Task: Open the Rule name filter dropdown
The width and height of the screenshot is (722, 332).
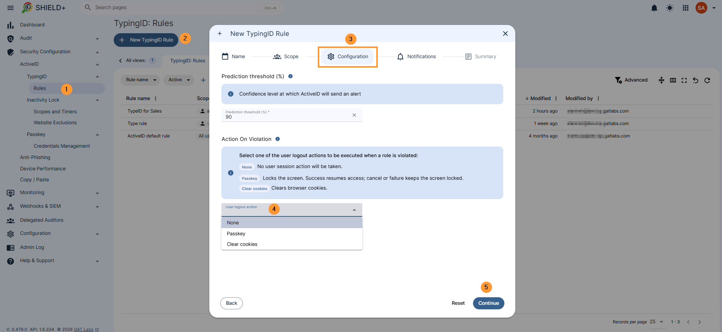Action: (140, 80)
